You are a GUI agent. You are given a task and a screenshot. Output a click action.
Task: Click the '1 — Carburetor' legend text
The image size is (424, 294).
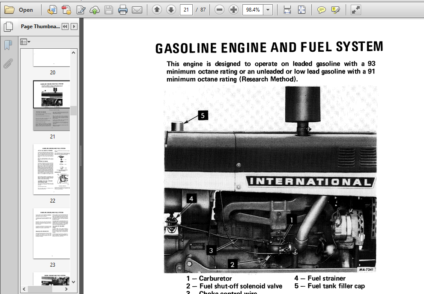click(x=209, y=278)
